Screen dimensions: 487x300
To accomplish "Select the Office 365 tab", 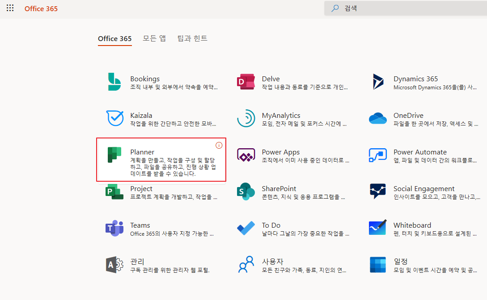I will (x=114, y=39).
